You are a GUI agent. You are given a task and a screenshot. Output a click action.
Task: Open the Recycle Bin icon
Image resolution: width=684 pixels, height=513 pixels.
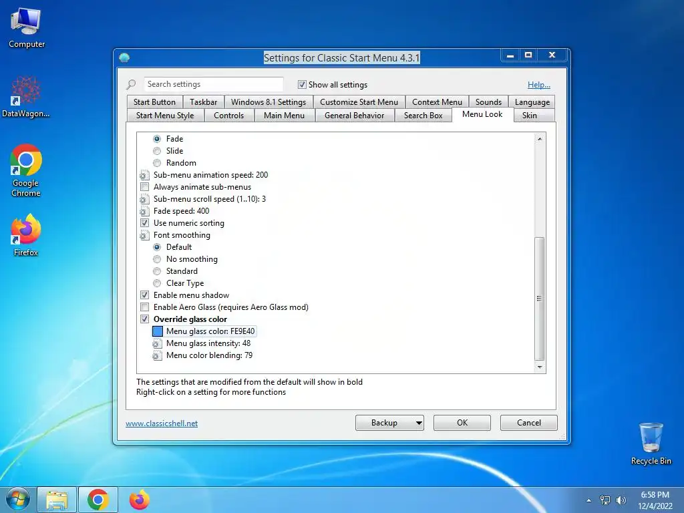pos(651,444)
